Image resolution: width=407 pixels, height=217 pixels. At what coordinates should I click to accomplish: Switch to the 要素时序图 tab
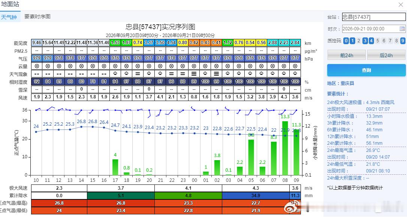pyautogui.click(x=37, y=16)
